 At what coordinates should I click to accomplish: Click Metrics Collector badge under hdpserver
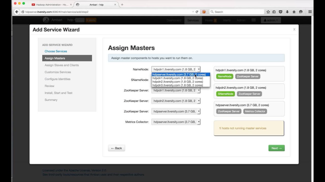(255, 111)
